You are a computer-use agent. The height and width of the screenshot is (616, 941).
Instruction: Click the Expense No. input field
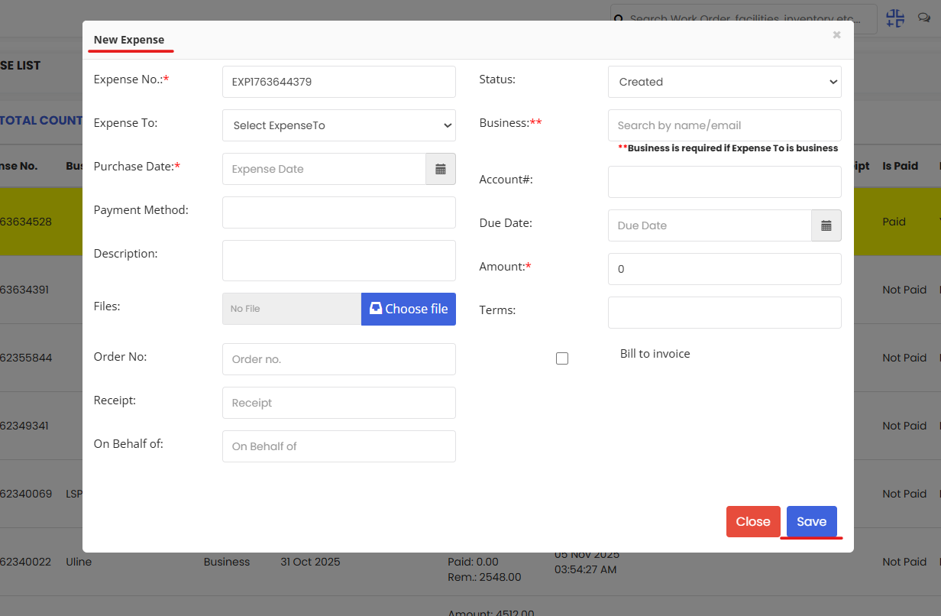(339, 82)
